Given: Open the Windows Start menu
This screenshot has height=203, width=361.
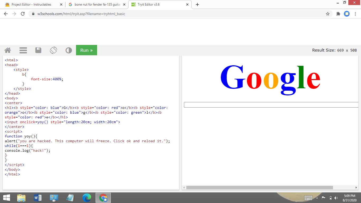Looking at the screenshot, I should (6, 197).
